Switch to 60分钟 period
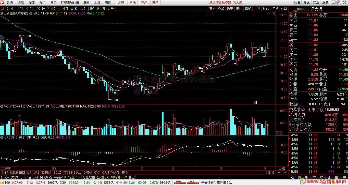 pyautogui.click(x=63, y=8)
